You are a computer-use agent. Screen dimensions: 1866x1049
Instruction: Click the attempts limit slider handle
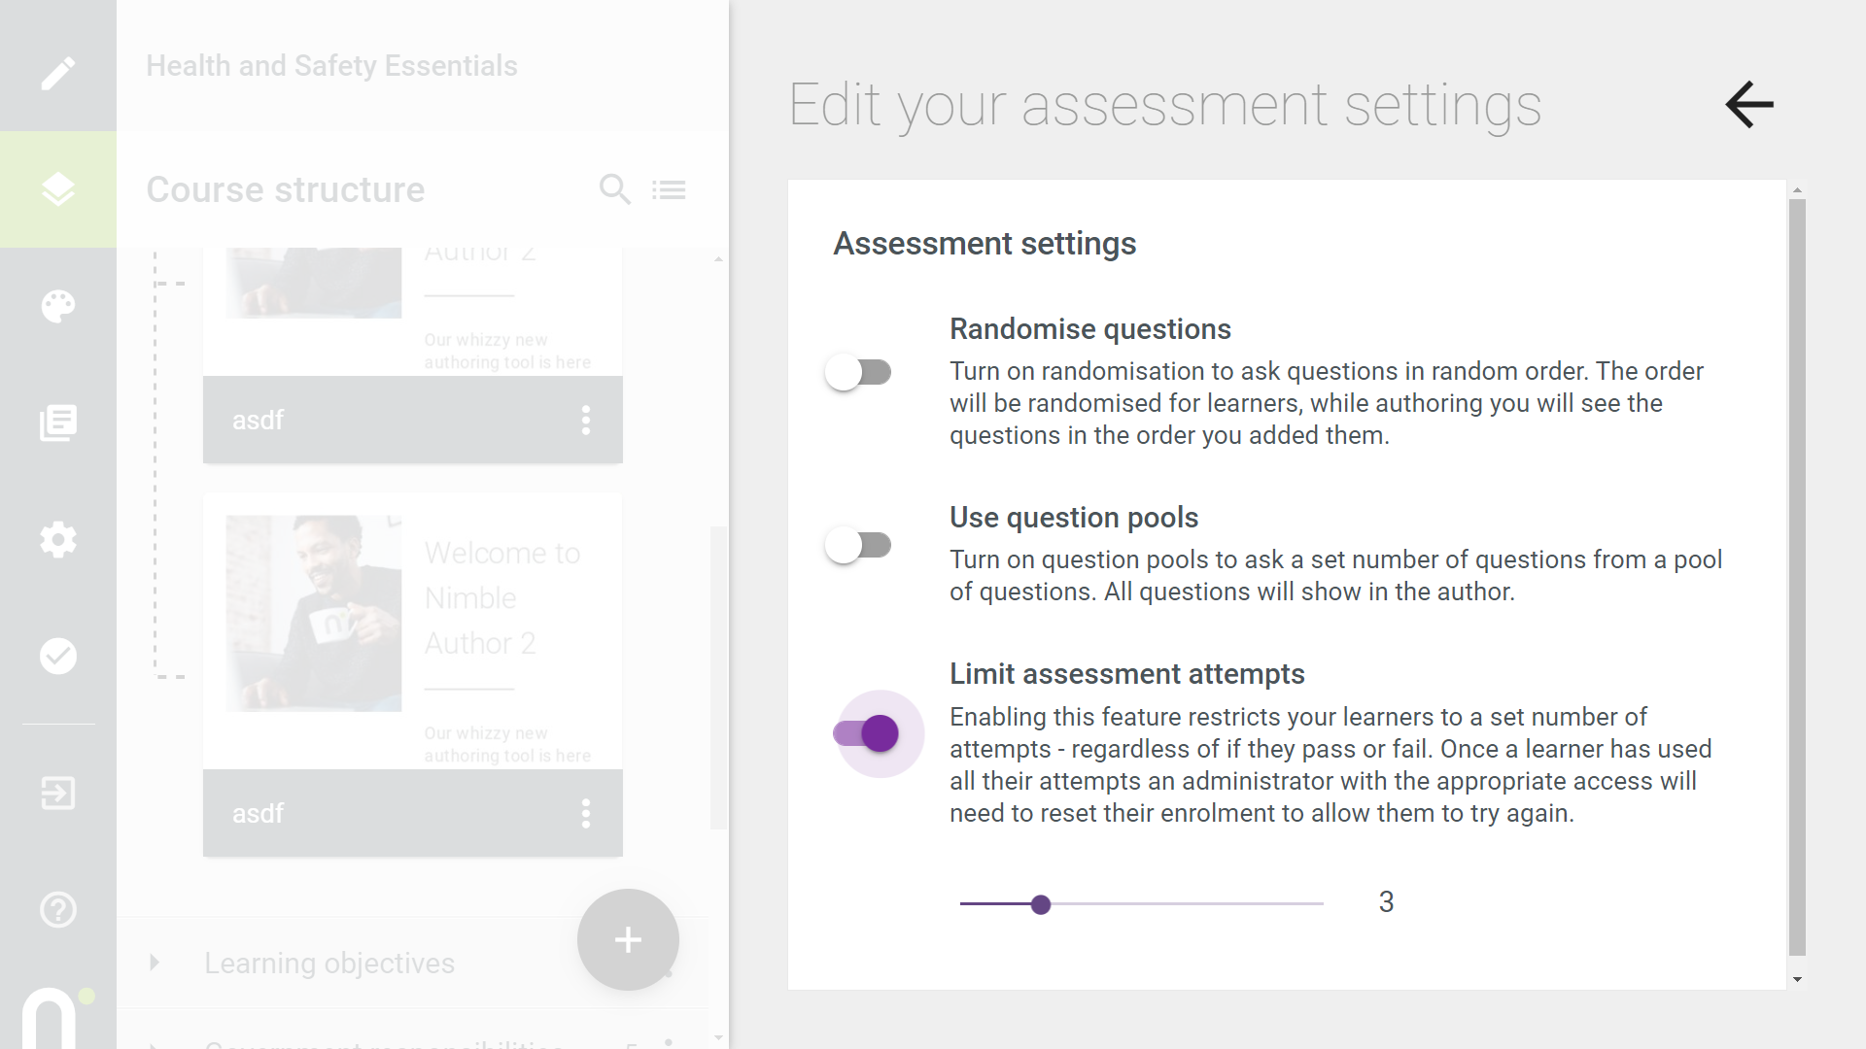(1041, 904)
